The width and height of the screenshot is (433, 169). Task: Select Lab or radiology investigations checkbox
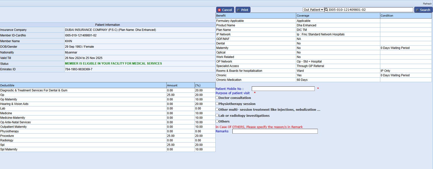tap(217, 115)
